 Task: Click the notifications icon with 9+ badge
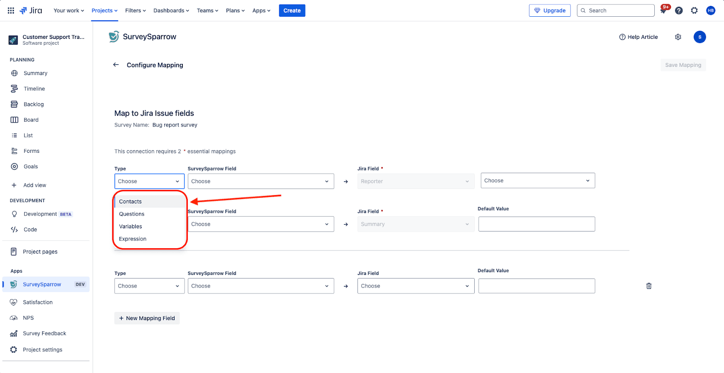click(663, 10)
